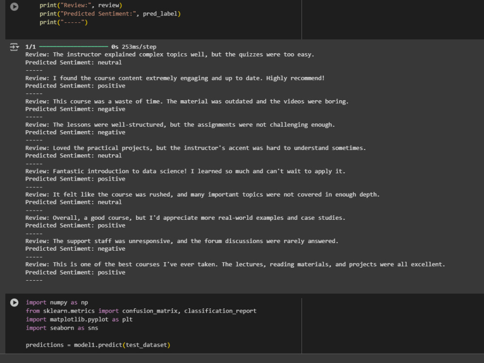The image size is (484, 363).
Task: Click the review text about quizzes too easy
Action: point(170,55)
